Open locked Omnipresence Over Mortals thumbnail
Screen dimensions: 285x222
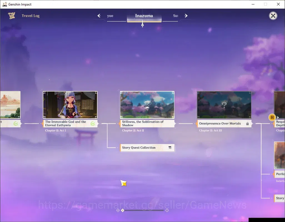click(x=224, y=105)
